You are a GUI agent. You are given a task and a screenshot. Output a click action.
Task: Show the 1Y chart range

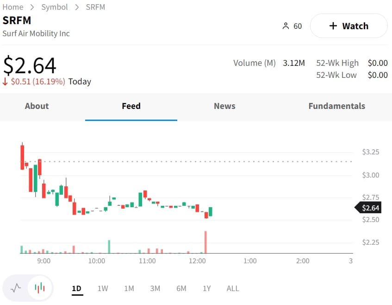[206, 288]
